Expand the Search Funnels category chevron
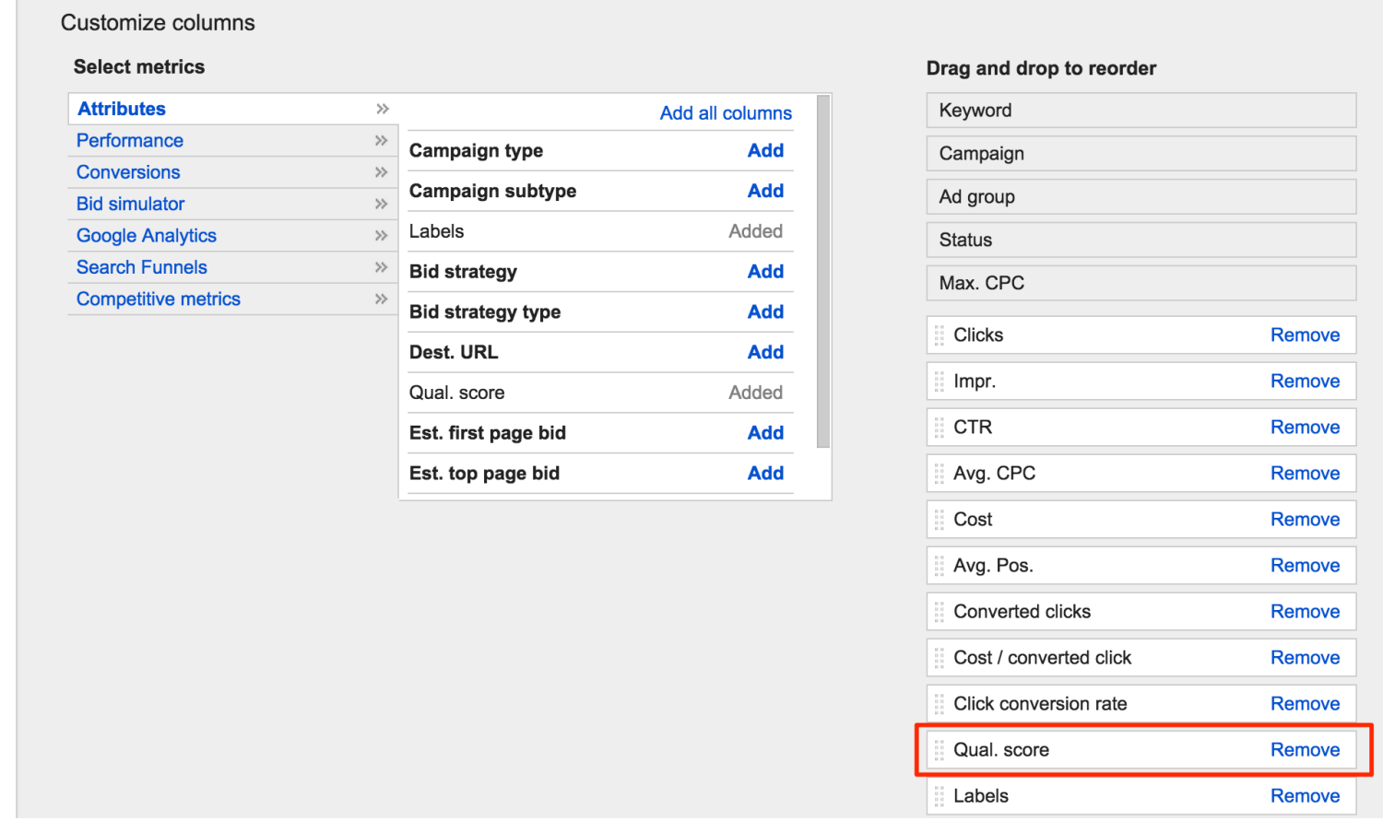Image resolution: width=1383 pixels, height=821 pixels. (x=382, y=267)
